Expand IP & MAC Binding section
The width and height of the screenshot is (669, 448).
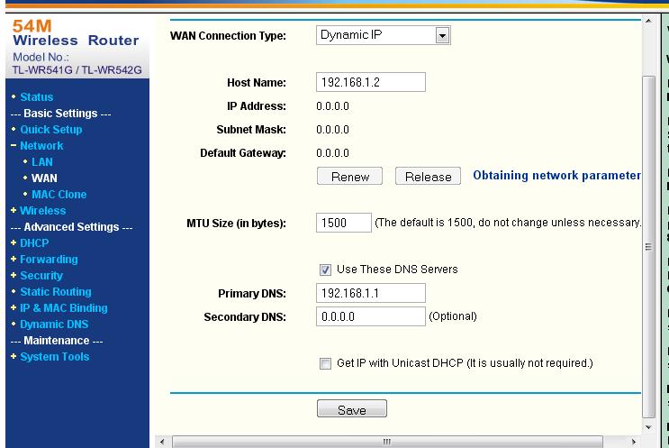64,308
